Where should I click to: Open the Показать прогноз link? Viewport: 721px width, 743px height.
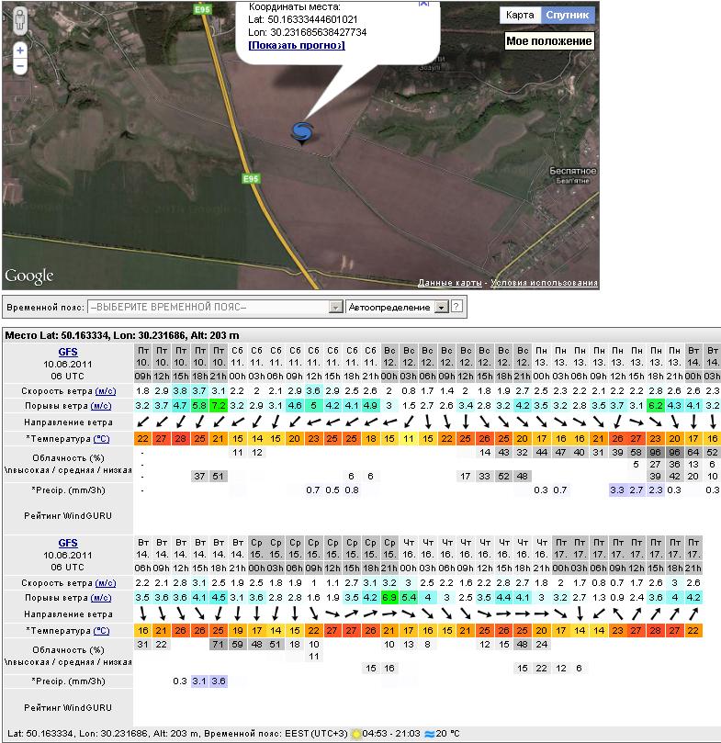tap(296, 45)
